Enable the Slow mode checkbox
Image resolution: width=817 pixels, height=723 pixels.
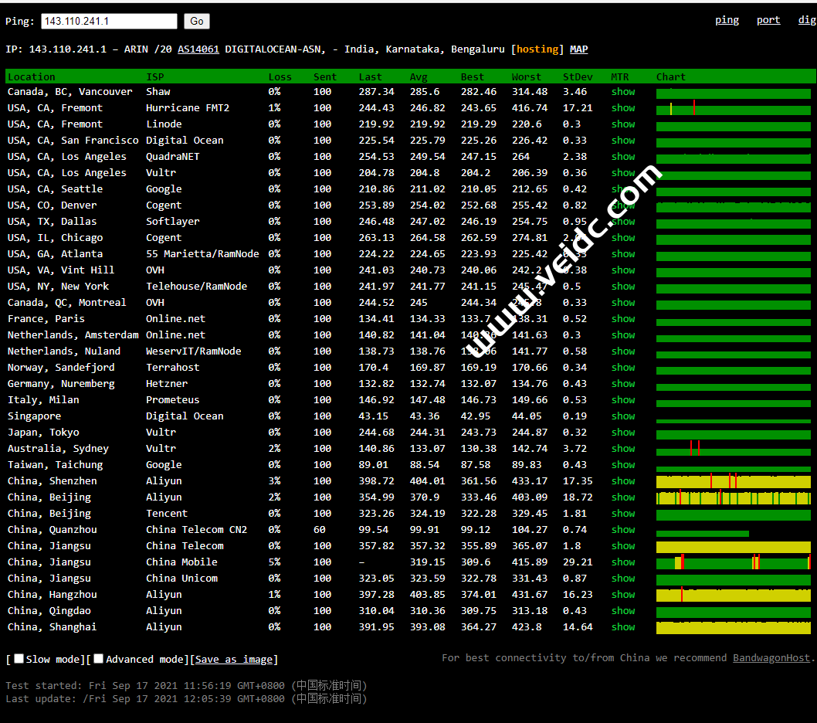(x=19, y=659)
